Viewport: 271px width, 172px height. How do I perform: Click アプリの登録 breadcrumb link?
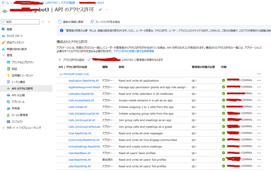tap(68, 3)
